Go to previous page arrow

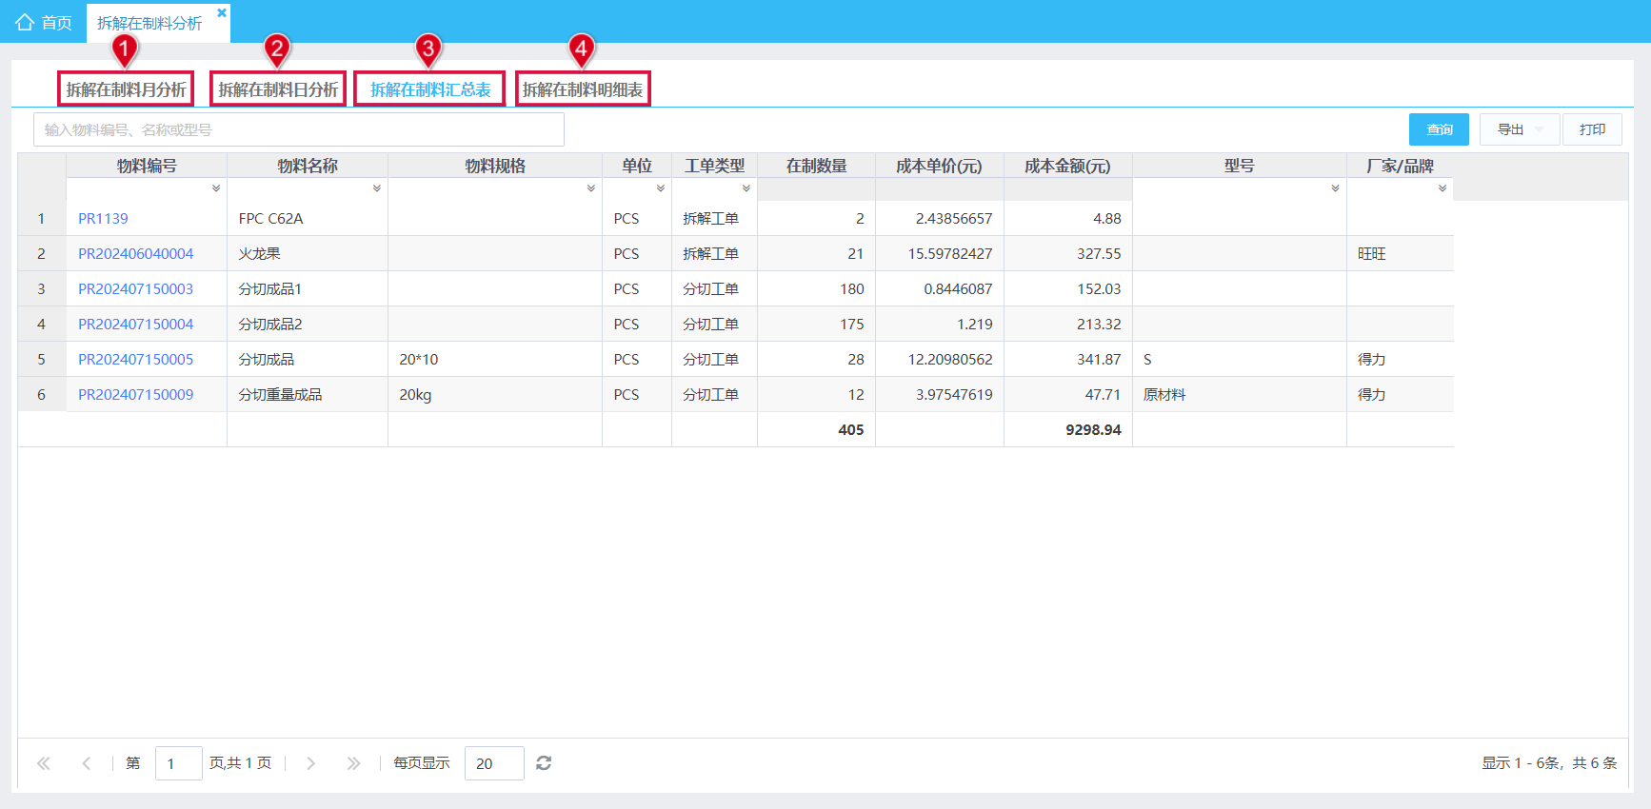[x=87, y=763]
